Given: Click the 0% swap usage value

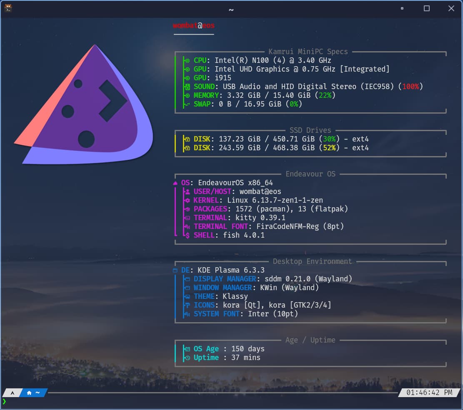Looking at the screenshot, I should pos(293,104).
